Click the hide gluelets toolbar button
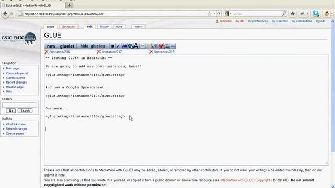Screen dimensions: 335x188 [x=93, y=46]
